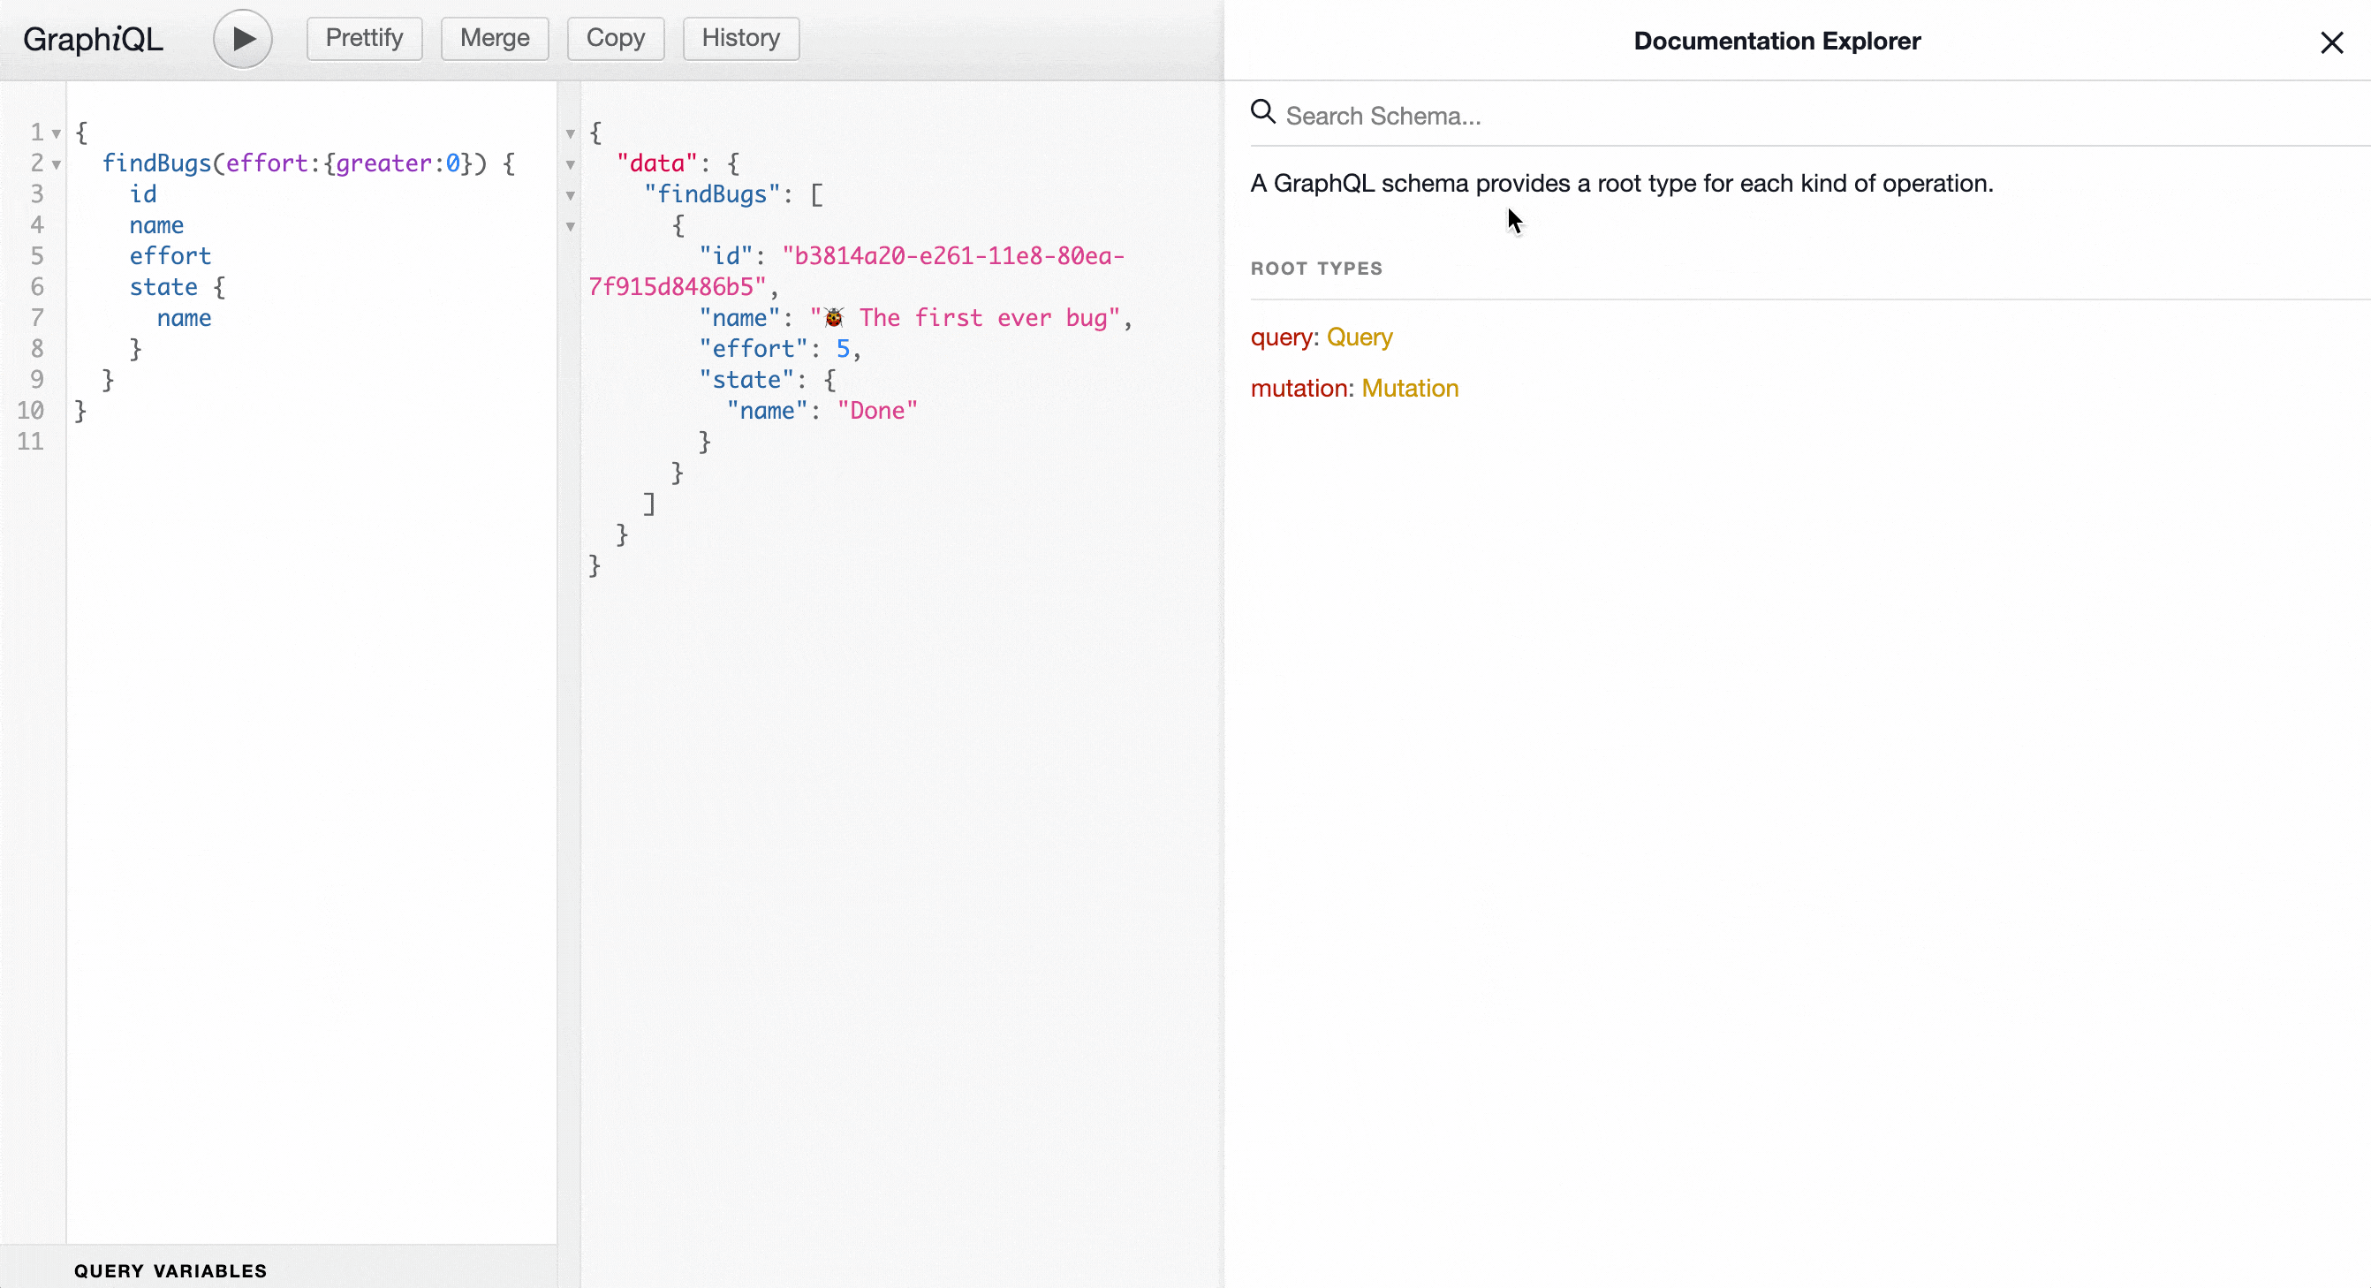Fold the "findBugs" array in results
The height and width of the screenshot is (1288, 2371).
(570, 196)
